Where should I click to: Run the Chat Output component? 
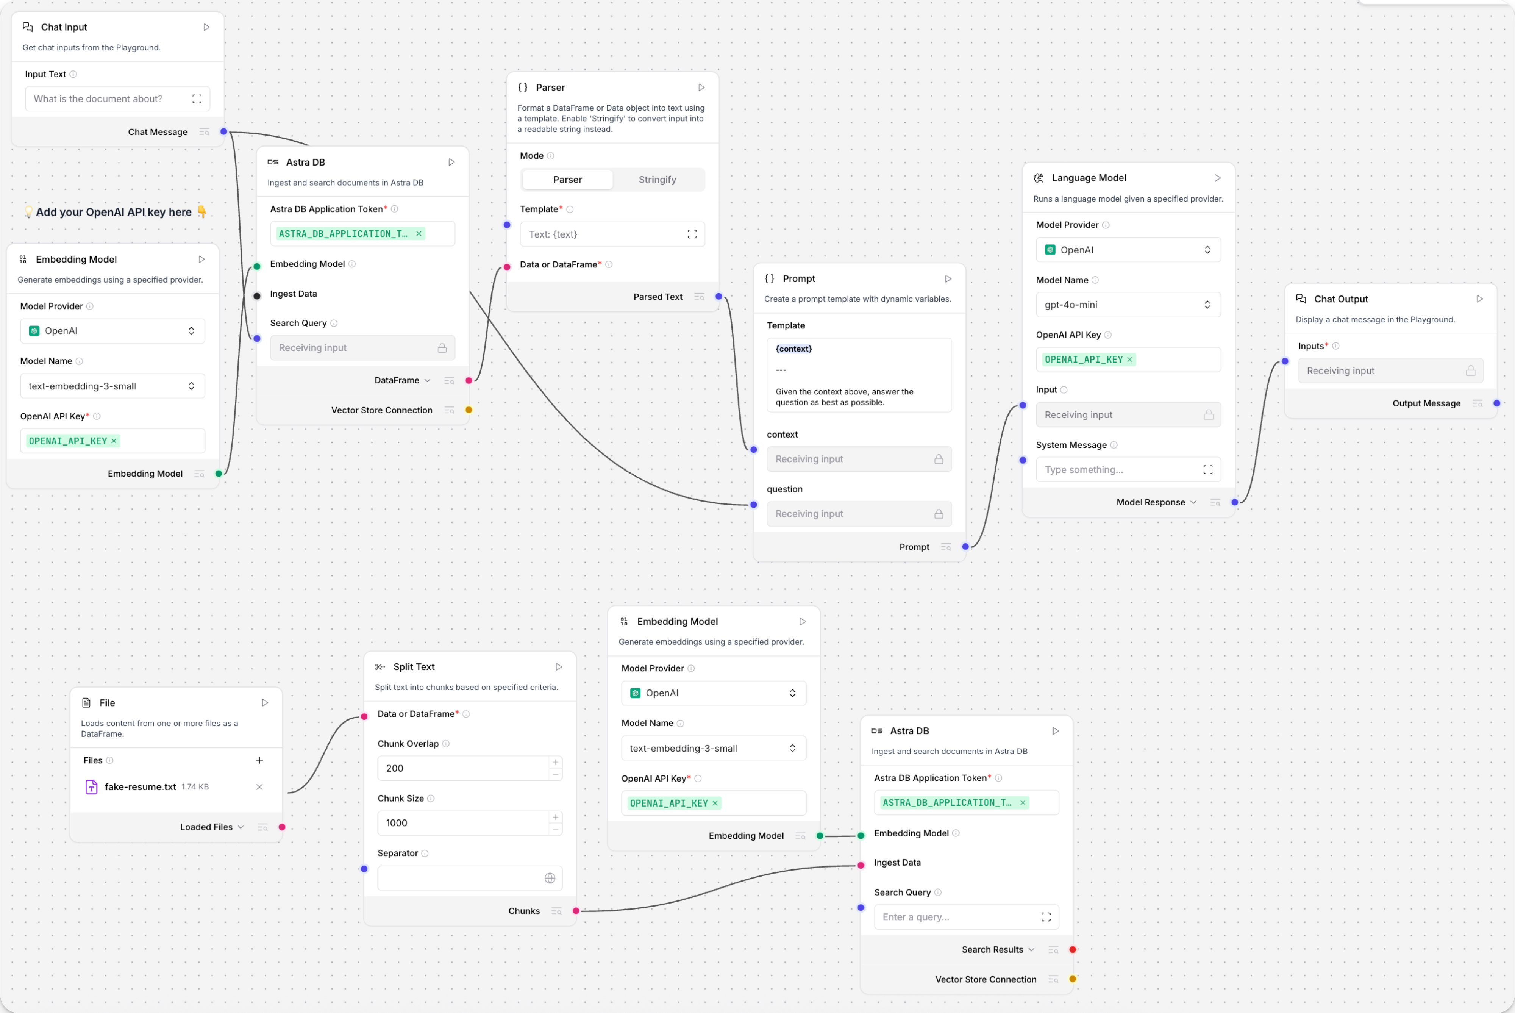(x=1479, y=299)
